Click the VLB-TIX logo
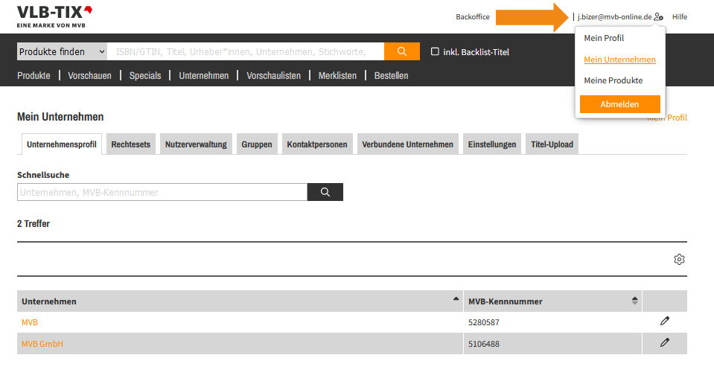Screen dimensions: 714x387 54,16
